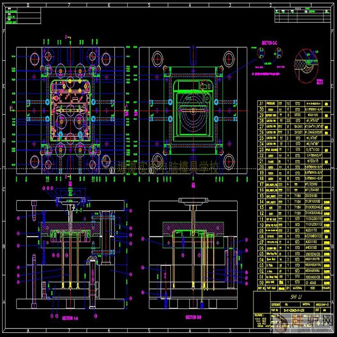Click the legend block in top-left corner
This screenshot has height=337, width=337.
13,16
